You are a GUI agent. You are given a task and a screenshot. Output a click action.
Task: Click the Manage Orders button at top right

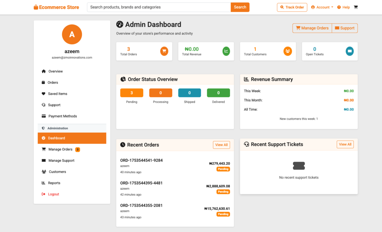(312, 28)
